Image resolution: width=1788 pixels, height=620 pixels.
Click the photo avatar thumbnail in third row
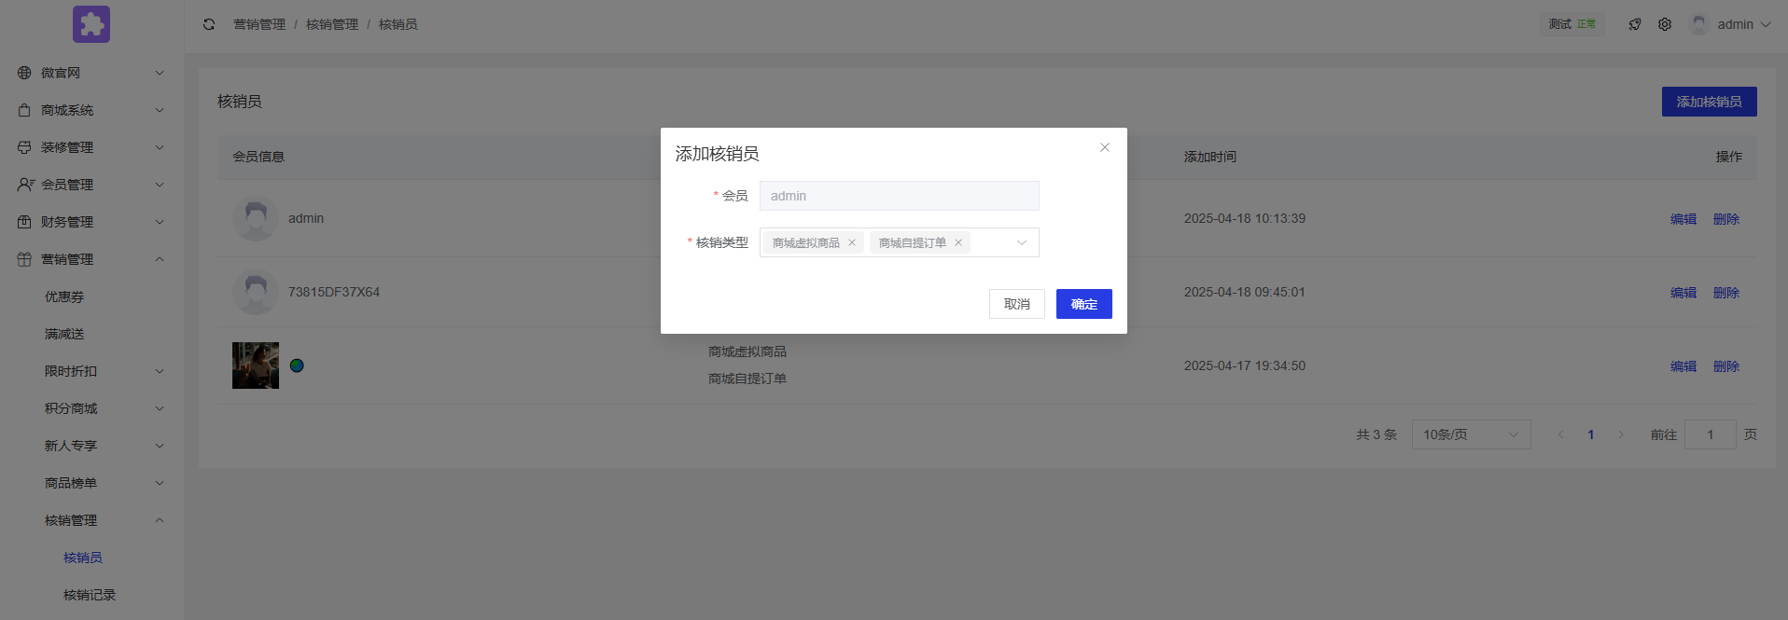[x=256, y=365]
